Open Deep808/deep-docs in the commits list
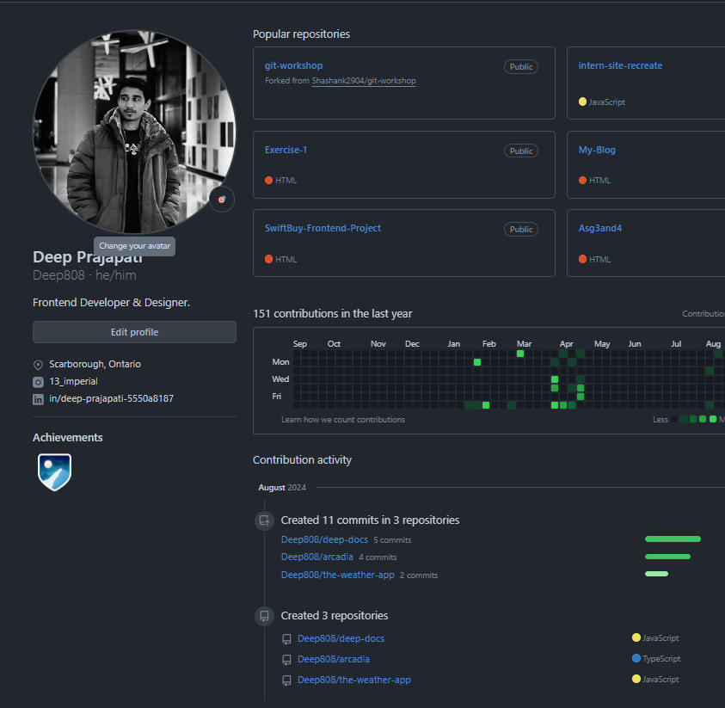This screenshot has height=708, width=725. pyautogui.click(x=324, y=539)
